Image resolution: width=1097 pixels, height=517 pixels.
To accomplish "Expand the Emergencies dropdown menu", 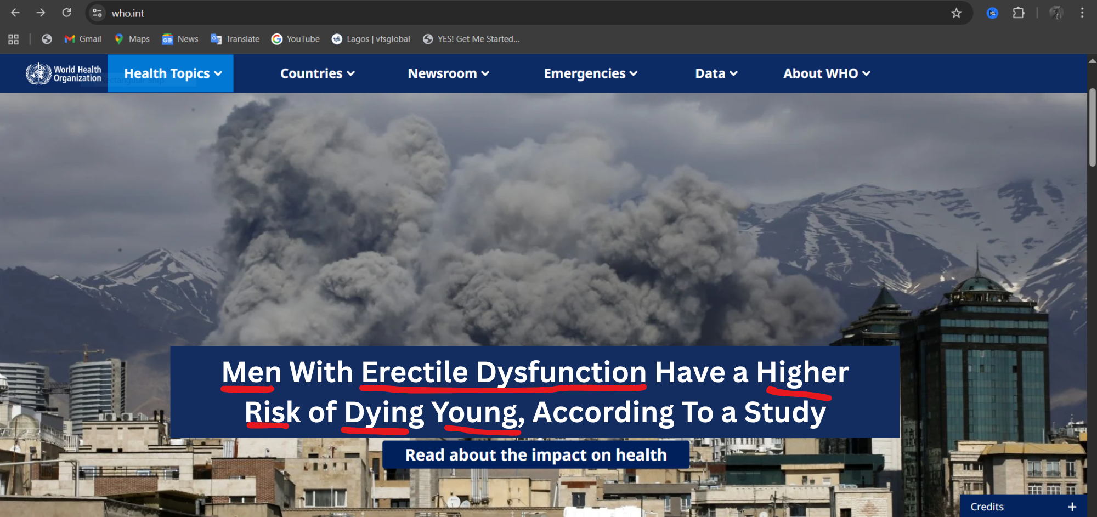I will 590,73.
